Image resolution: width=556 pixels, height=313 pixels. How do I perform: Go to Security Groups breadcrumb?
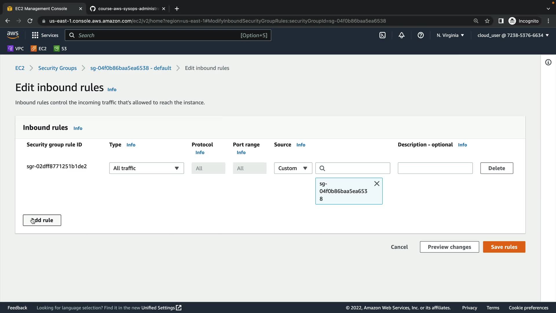57,68
